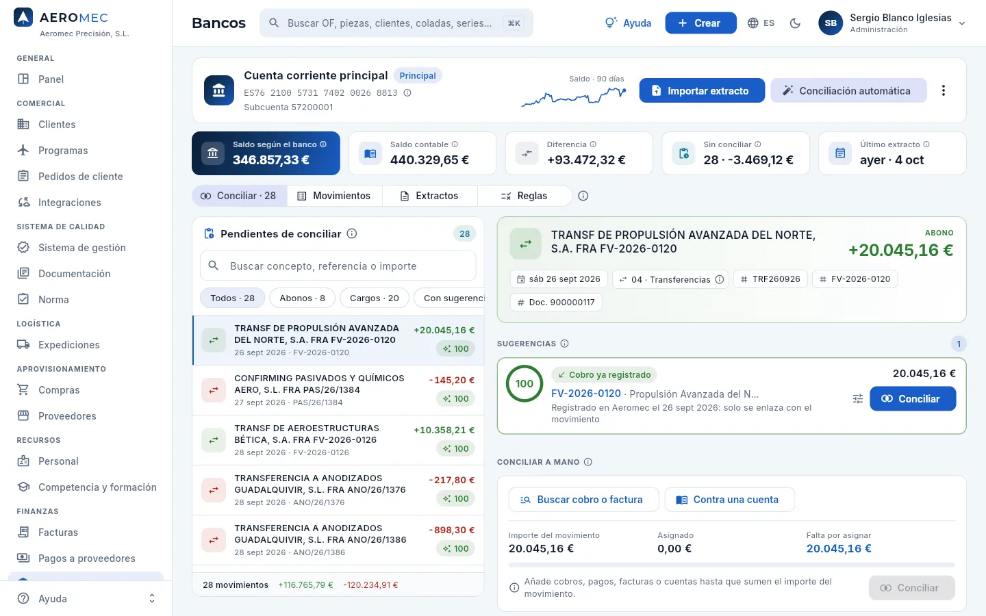986x616 pixels.
Task: Switch to Reglas tab
Action: 524,196
